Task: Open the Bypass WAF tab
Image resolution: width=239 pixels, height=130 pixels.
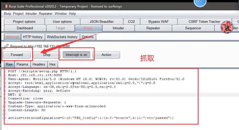Action: (x=159, y=21)
